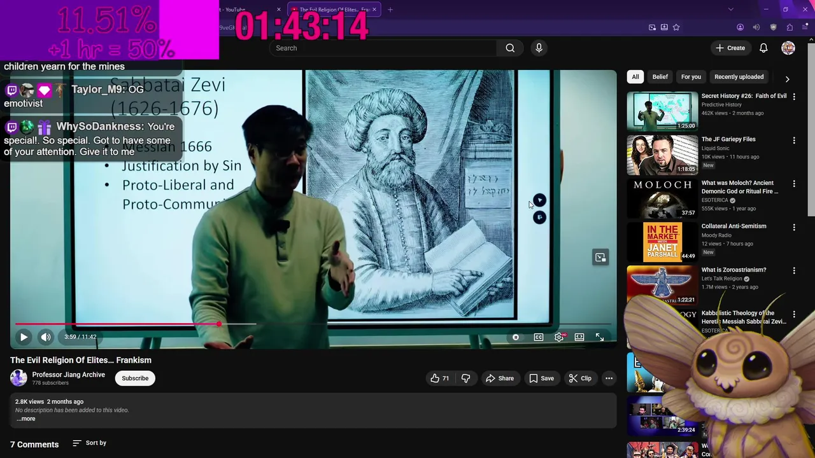Select the Recently uploaded filter chip

pyautogui.click(x=739, y=77)
